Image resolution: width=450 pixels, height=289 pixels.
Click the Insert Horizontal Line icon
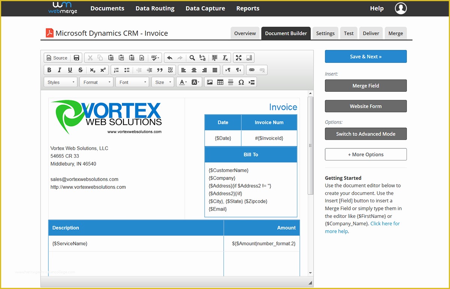point(231,82)
